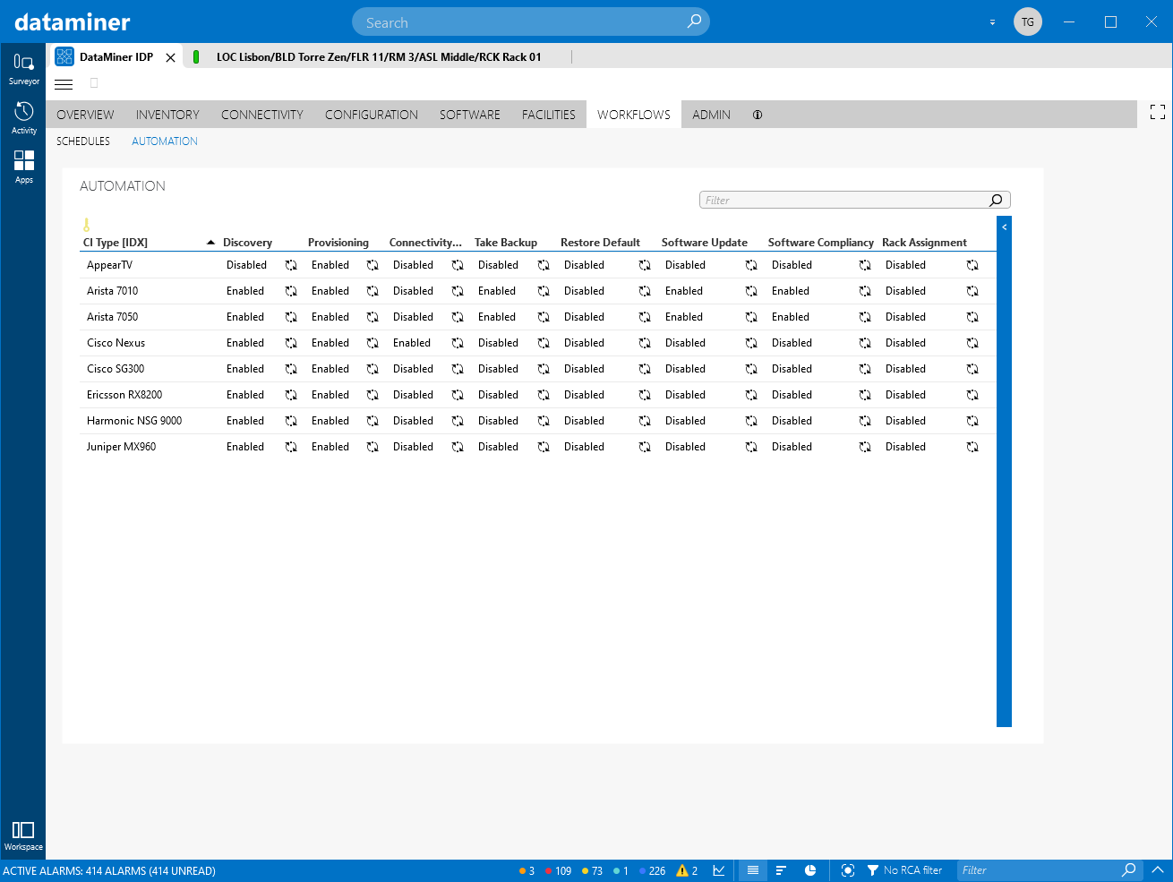Toggle Restore Default setting for Cisco SG300
This screenshot has width=1173, height=882.
click(645, 369)
